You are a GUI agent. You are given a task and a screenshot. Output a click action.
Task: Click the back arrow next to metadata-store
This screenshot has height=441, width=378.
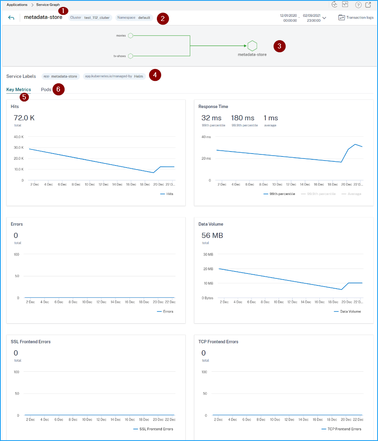[11, 18]
